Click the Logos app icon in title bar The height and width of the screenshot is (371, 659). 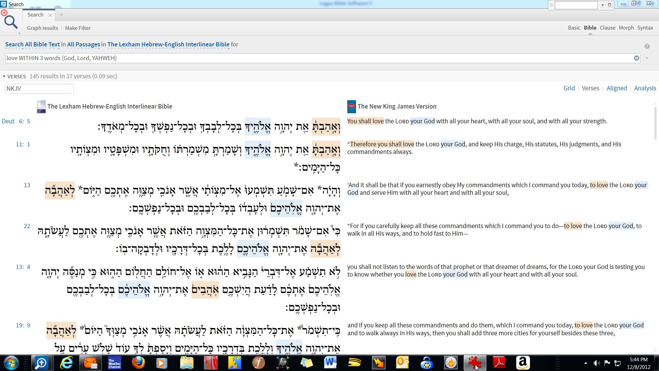click(3, 4)
